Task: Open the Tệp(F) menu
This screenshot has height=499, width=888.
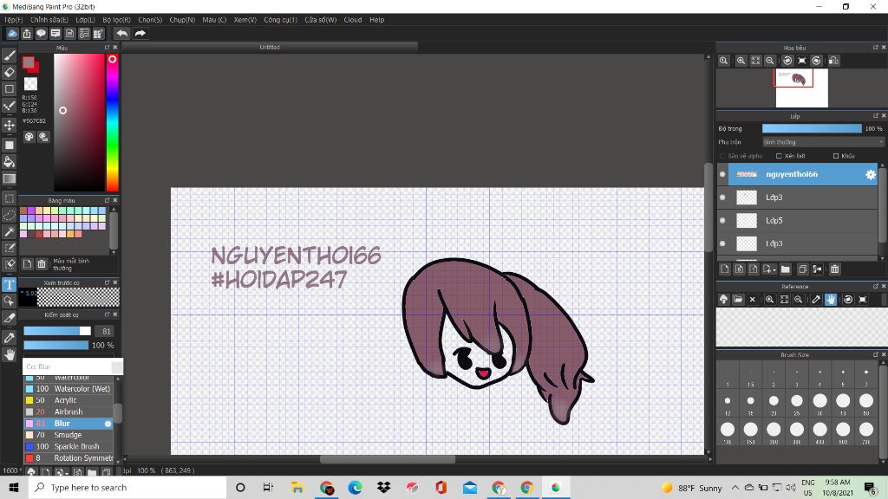Action: tap(14, 20)
